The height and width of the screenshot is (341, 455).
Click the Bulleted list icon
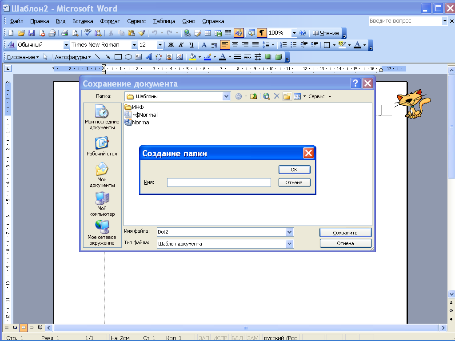pos(294,45)
